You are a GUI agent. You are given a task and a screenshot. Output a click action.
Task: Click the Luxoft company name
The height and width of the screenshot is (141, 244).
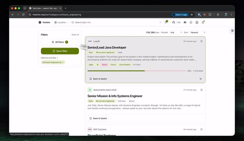[x=96, y=42]
